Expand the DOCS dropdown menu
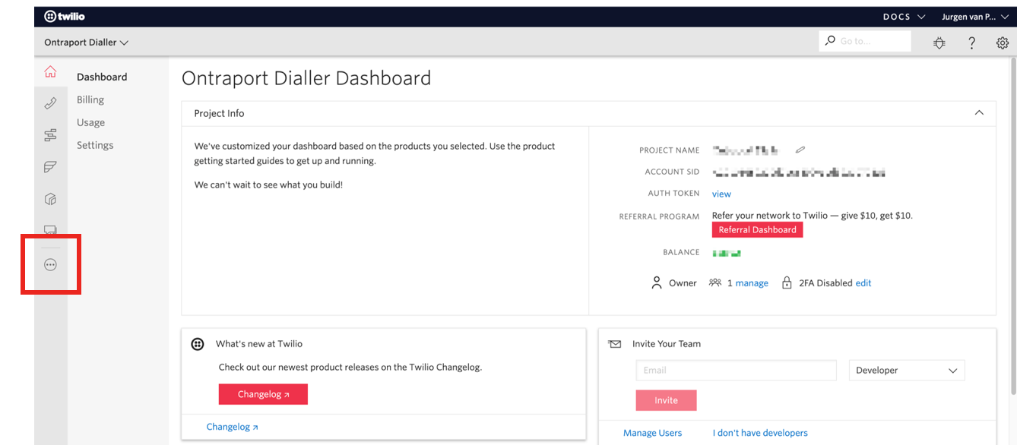The image size is (1017, 445). (905, 16)
